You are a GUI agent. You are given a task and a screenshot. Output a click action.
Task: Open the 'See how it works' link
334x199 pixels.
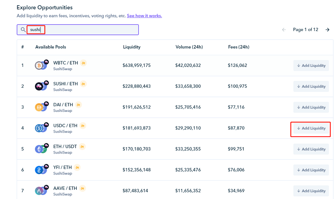coord(144,16)
